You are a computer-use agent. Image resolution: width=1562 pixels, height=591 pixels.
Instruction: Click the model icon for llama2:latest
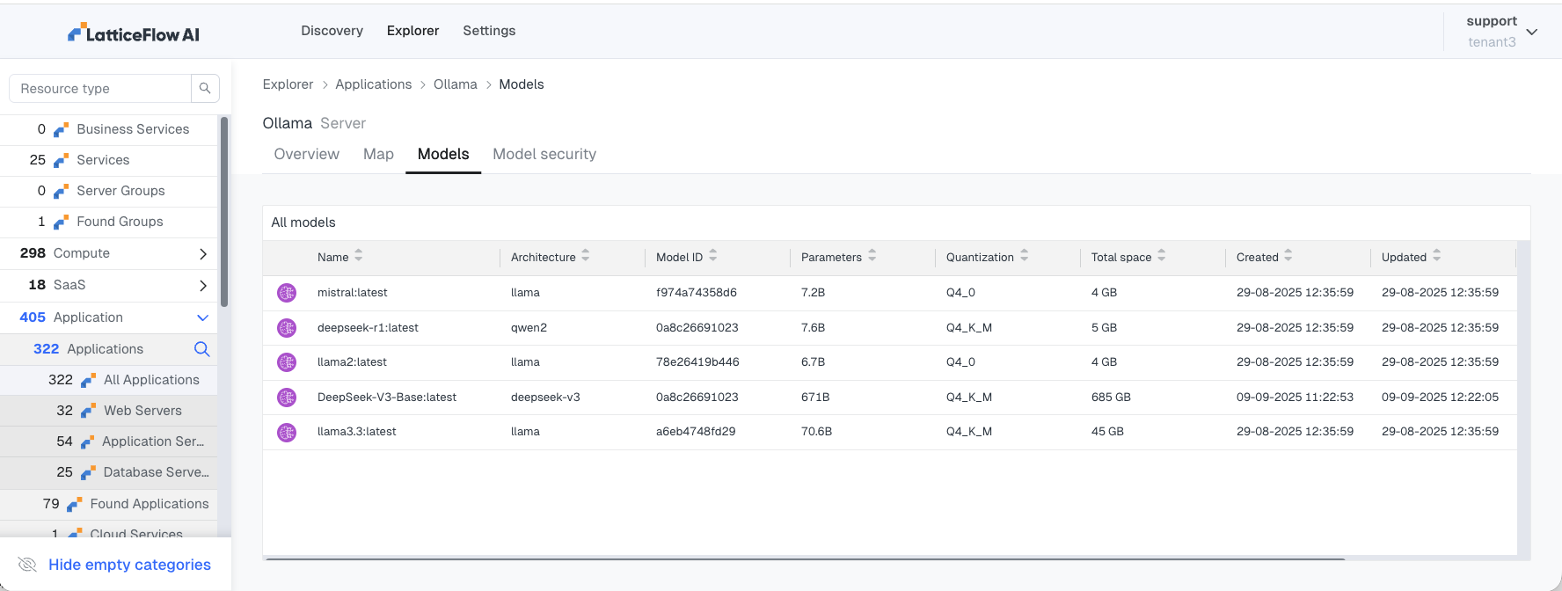coord(287,362)
